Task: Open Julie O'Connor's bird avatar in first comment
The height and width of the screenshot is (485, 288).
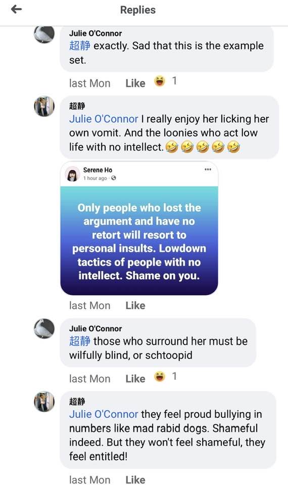Action: [x=44, y=34]
